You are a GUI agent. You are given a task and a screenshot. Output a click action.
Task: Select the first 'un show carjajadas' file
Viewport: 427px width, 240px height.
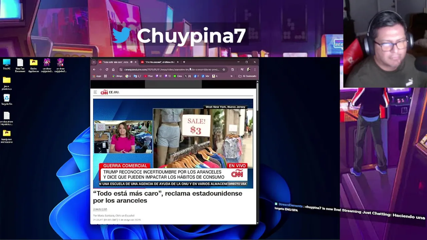(x=47, y=66)
